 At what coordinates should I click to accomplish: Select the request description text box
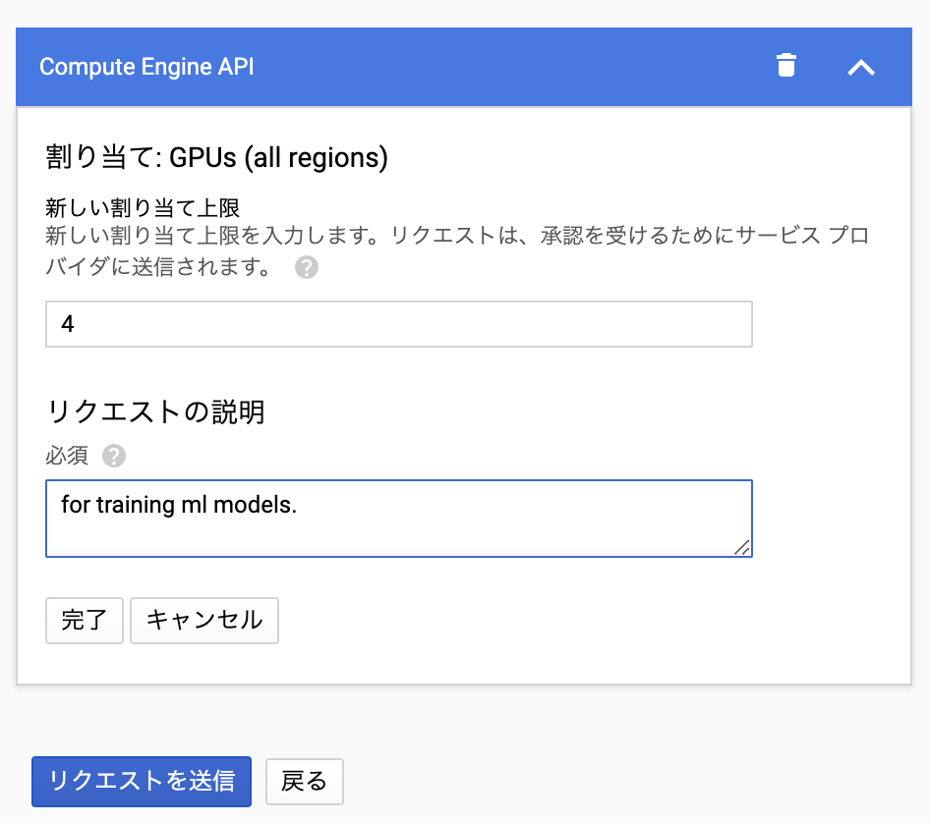398,518
